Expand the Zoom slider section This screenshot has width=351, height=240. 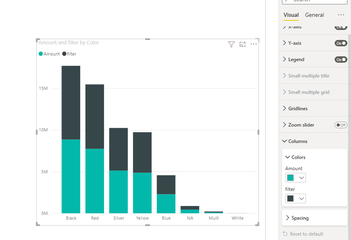coord(284,125)
